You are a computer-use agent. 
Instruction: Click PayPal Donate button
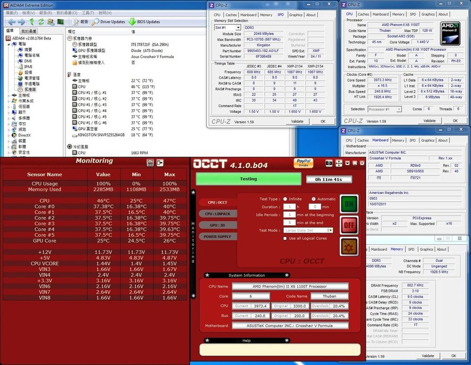(303, 163)
